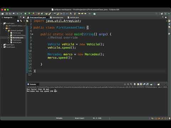Image resolution: width=171 pixels, height=128 pixels.
Task: Click the 'vehicle.speed();' code line
Action: pyautogui.click(x=62, y=48)
